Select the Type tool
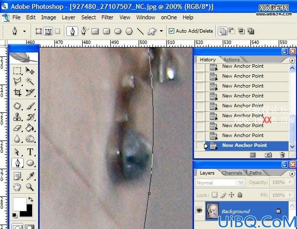297x229 pixels. 30,152
